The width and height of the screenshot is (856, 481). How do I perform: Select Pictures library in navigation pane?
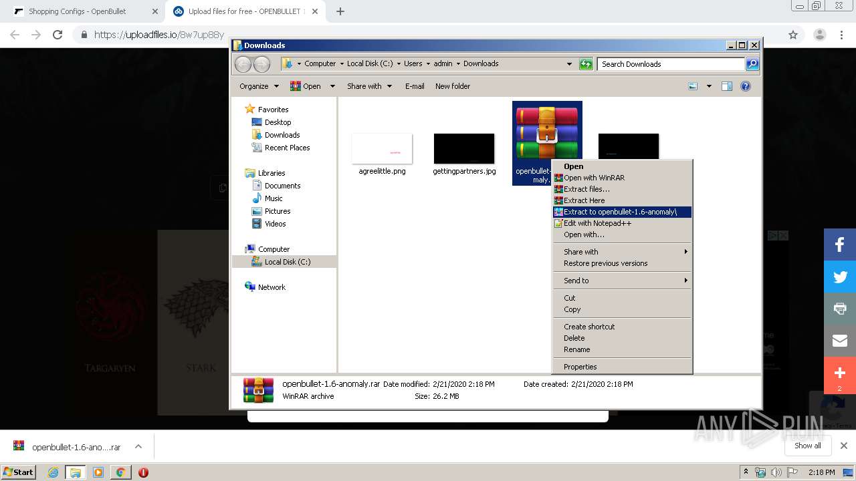coord(272,211)
